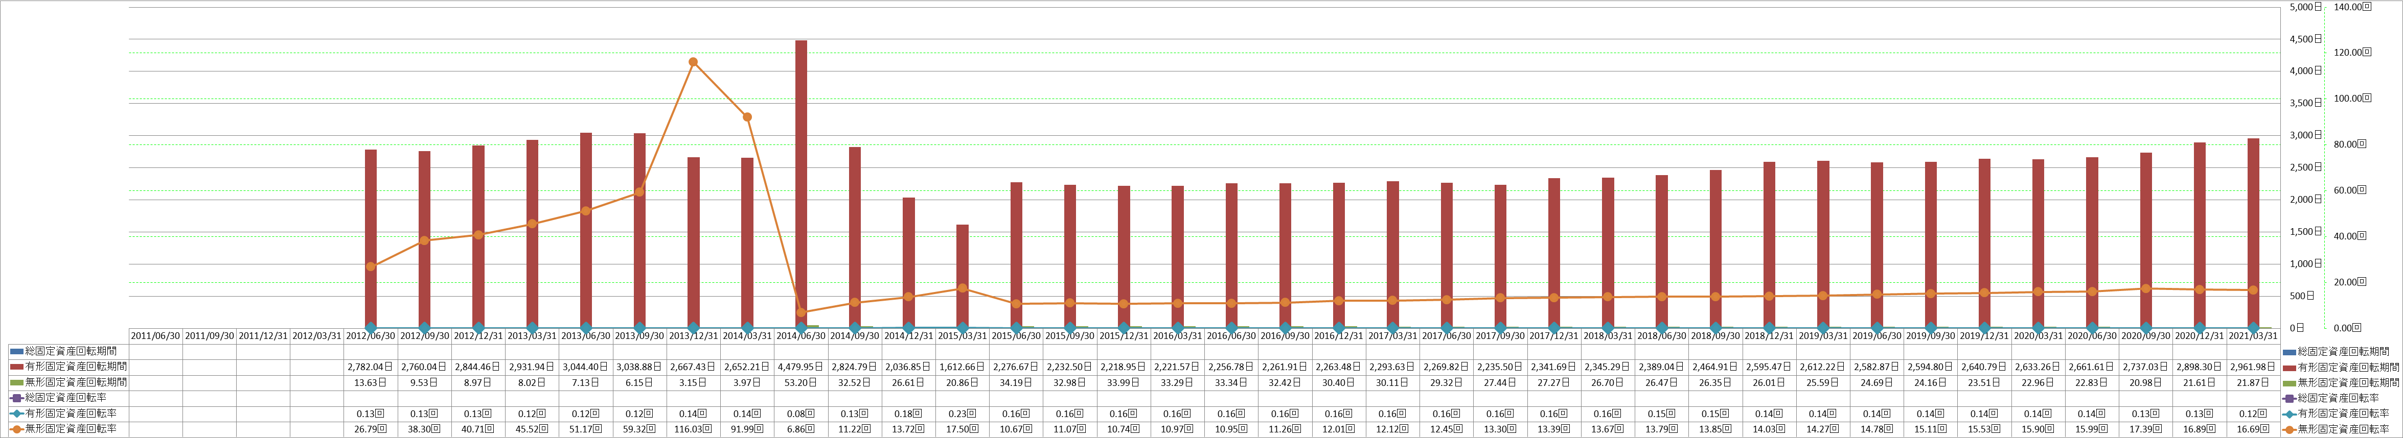Click the 17.50回 table cell
Image resolution: width=2403 pixels, height=438 pixels.
pos(963,429)
